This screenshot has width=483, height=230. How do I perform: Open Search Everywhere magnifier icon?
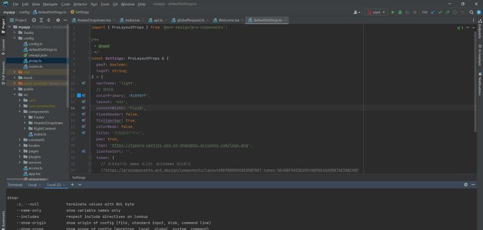471,12
